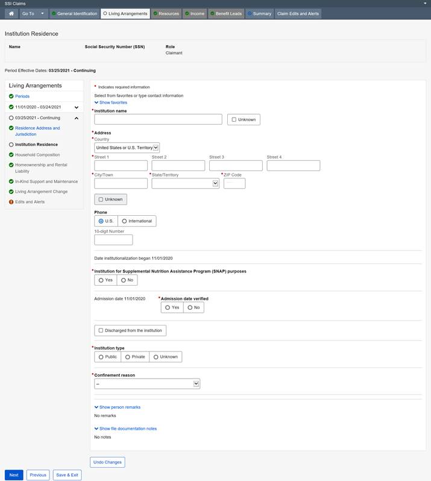This screenshot has height=481, width=431.
Task: Click the green check icon beside In-Kind Support
Action: (x=11, y=181)
